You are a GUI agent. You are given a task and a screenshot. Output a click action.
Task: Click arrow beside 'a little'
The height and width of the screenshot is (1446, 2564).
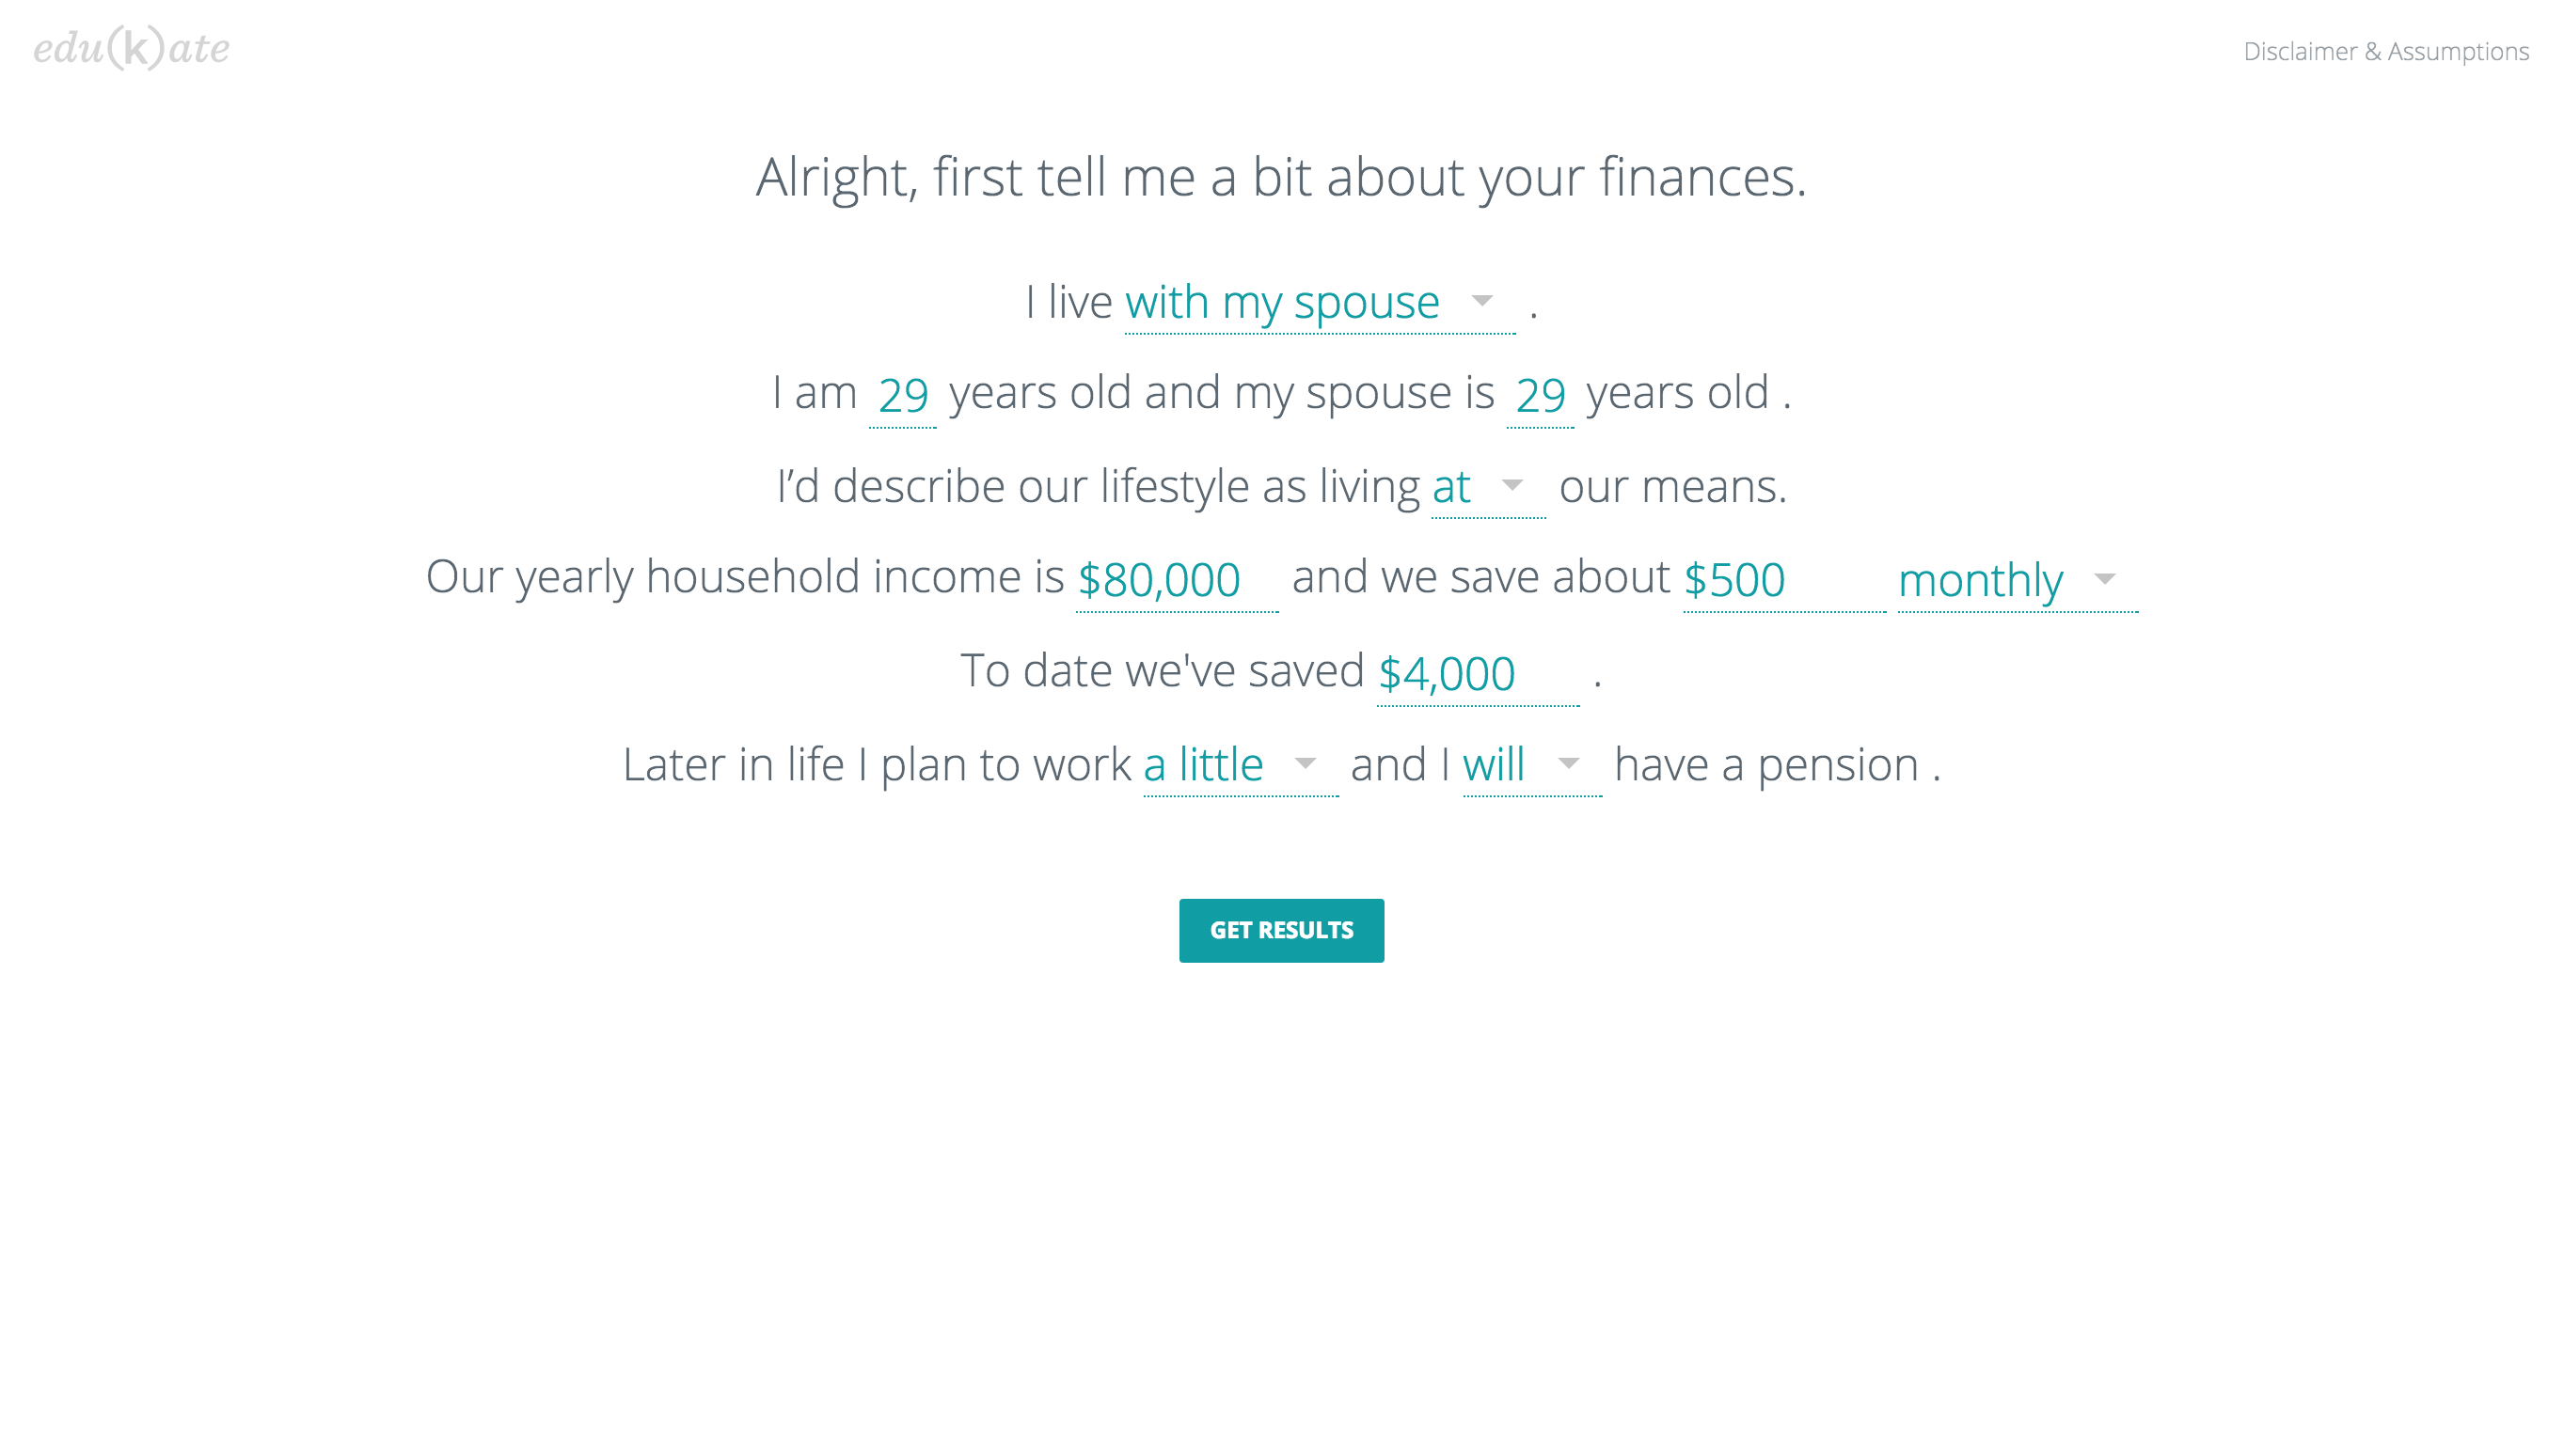click(1305, 764)
